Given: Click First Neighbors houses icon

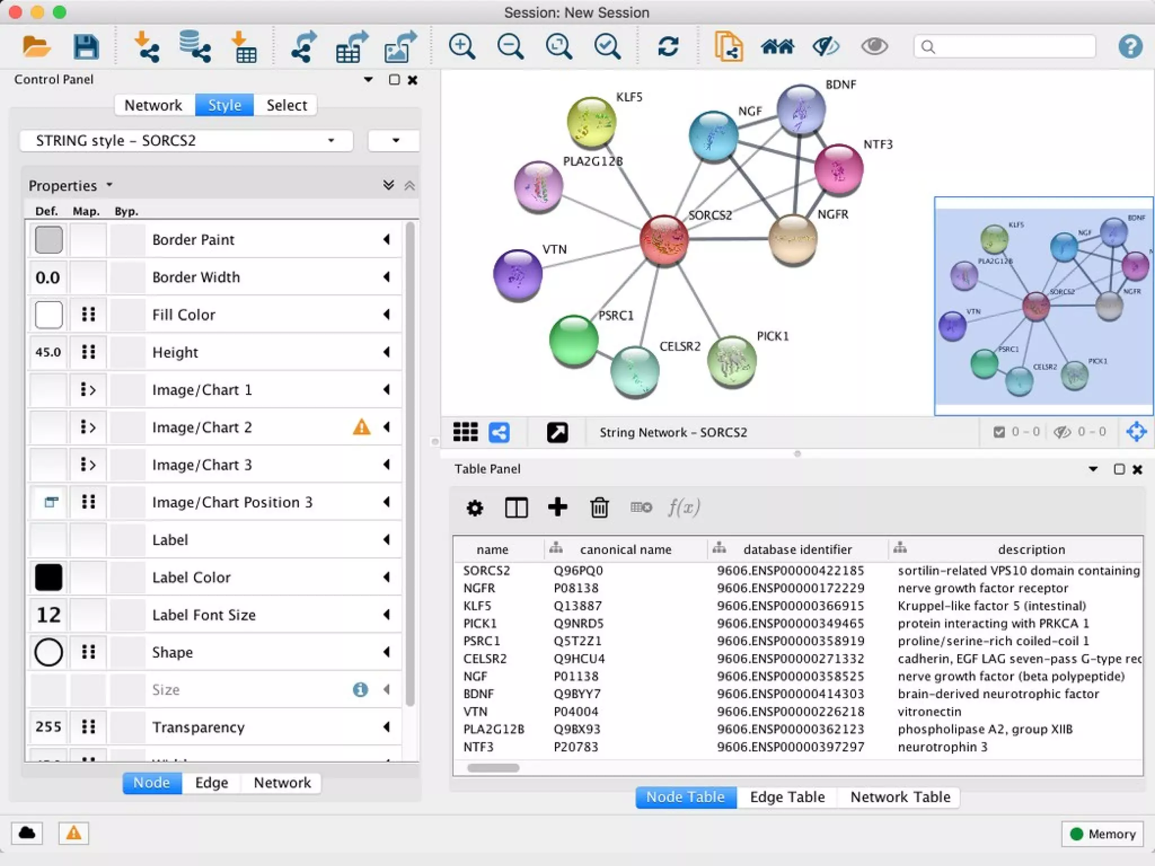Looking at the screenshot, I should point(777,47).
